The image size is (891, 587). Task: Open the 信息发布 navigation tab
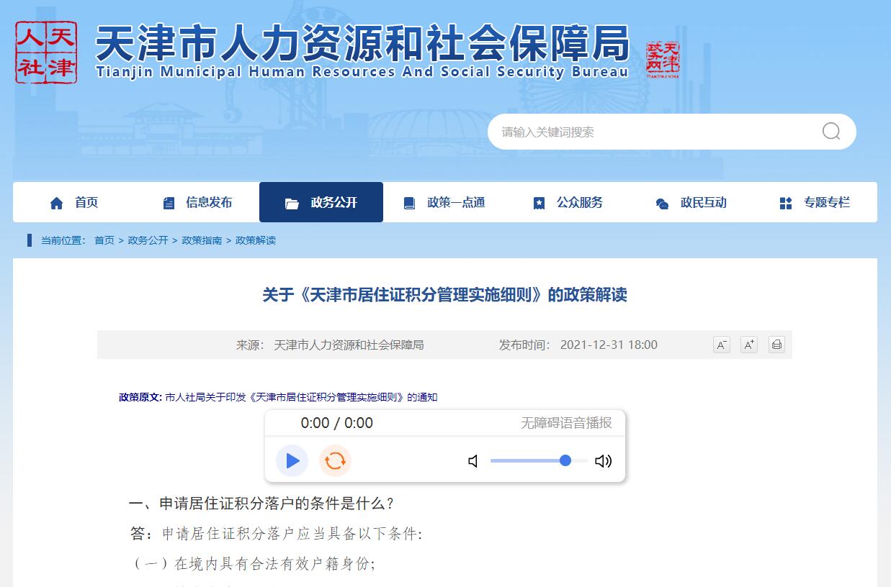[x=197, y=202]
